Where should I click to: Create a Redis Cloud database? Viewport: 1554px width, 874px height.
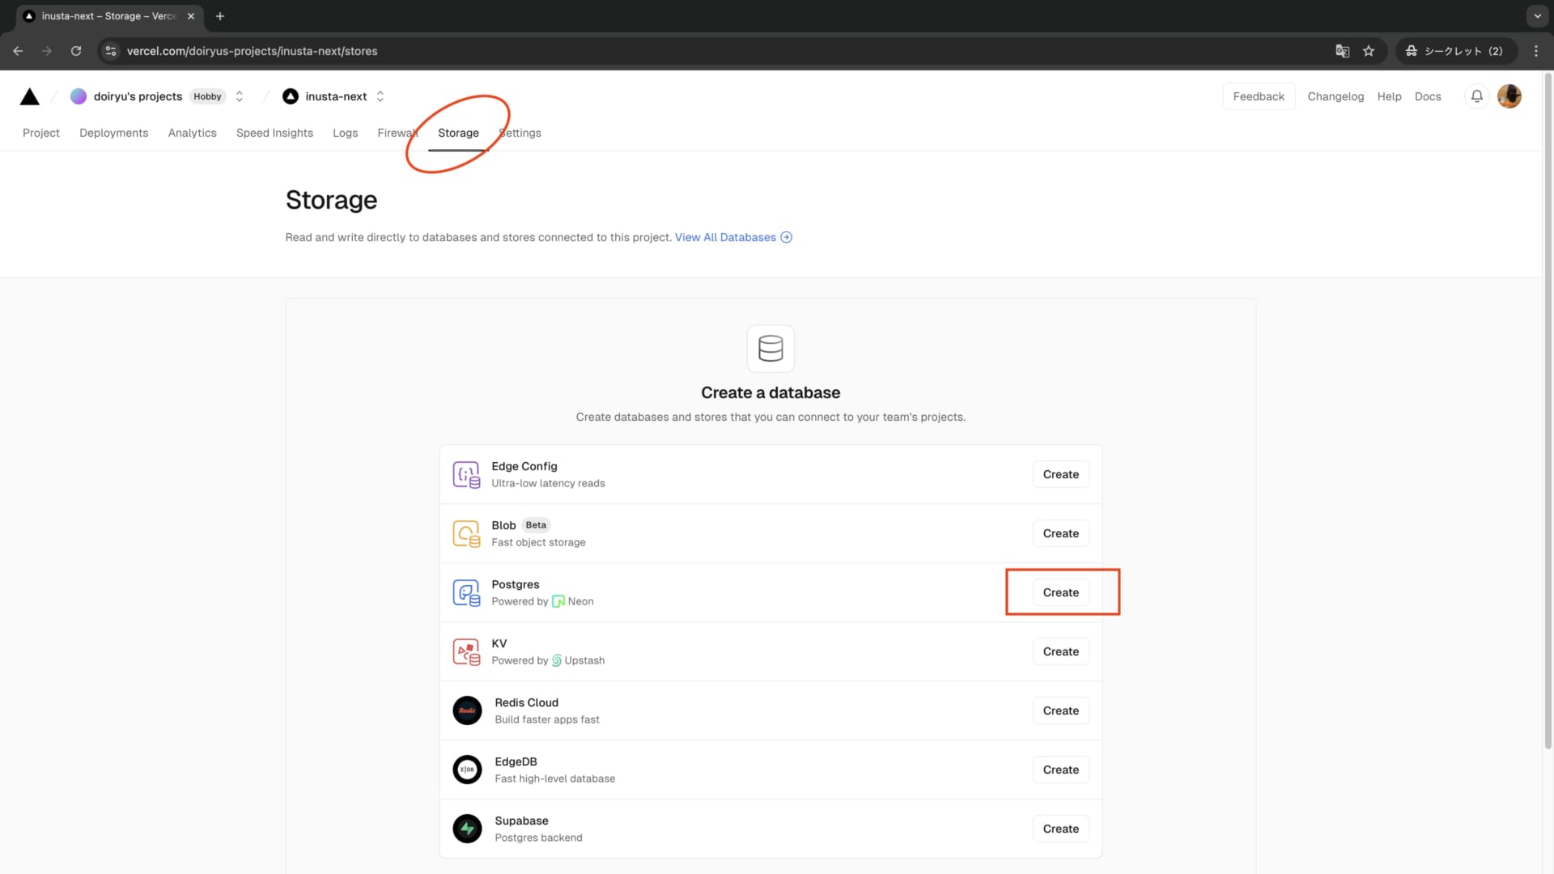tap(1060, 711)
